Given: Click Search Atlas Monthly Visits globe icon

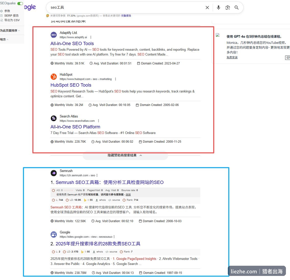Looking at the screenshot, I should (x=52, y=142).
